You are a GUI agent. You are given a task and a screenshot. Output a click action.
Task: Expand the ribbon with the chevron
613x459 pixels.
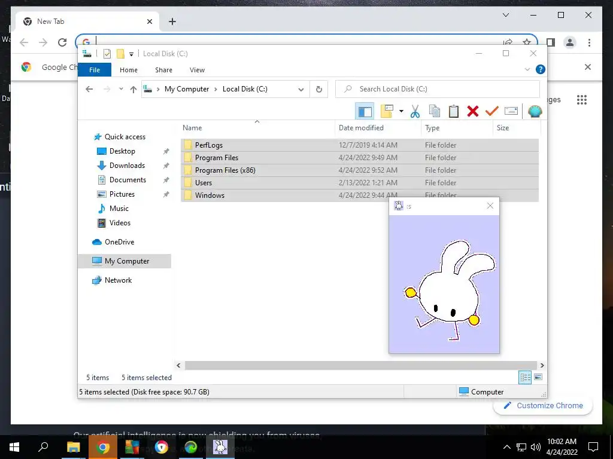tap(527, 69)
